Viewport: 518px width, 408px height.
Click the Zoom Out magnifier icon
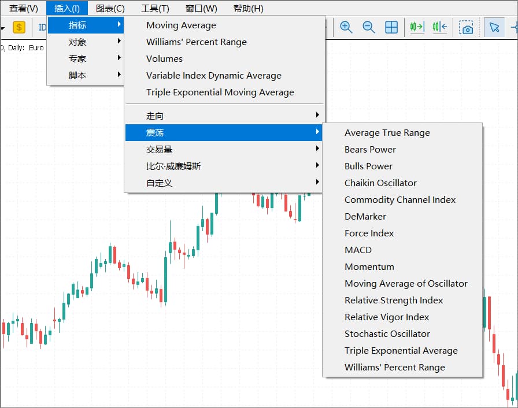tap(367, 27)
